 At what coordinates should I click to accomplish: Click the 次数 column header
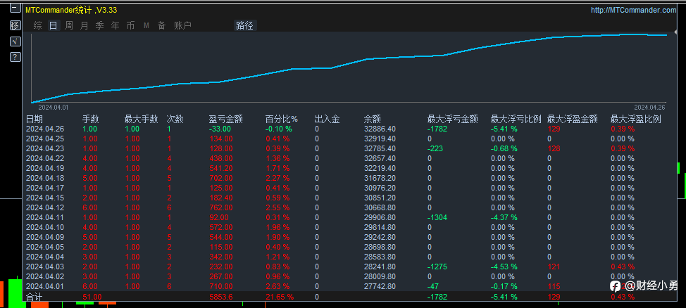coord(175,119)
